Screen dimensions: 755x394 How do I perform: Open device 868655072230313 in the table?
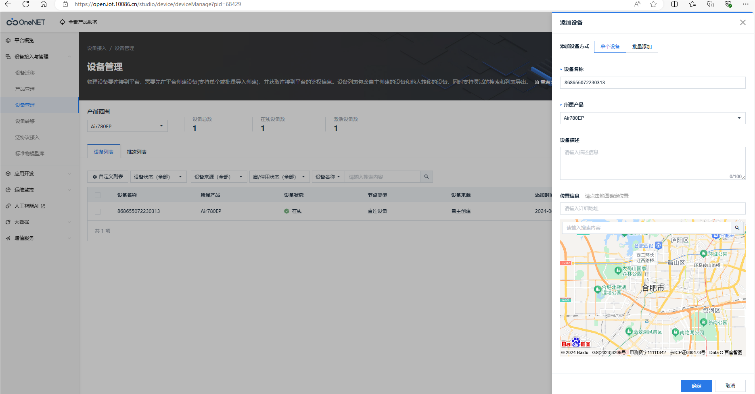[138, 211]
